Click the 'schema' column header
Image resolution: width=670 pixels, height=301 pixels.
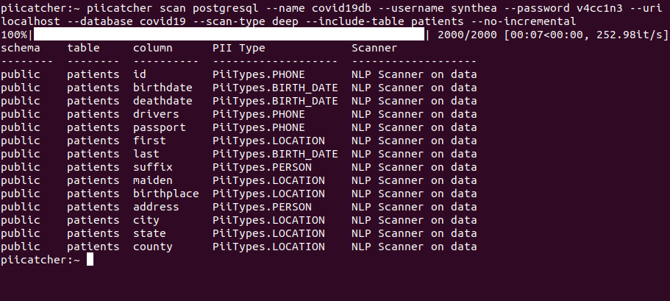21,47
